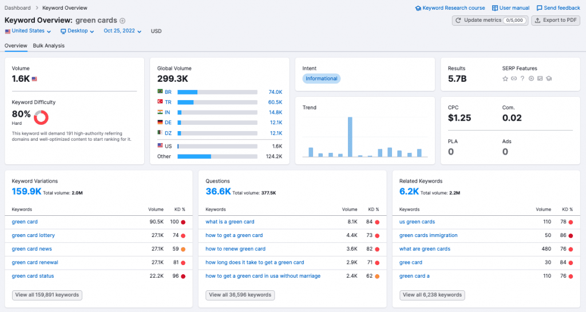Switch to the Bulk Analysis tab
This screenshot has height=312, width=586.
coord(49,46)
